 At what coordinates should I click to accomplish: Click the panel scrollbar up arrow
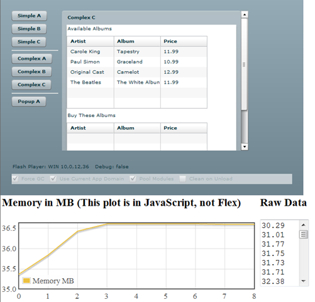245,14
